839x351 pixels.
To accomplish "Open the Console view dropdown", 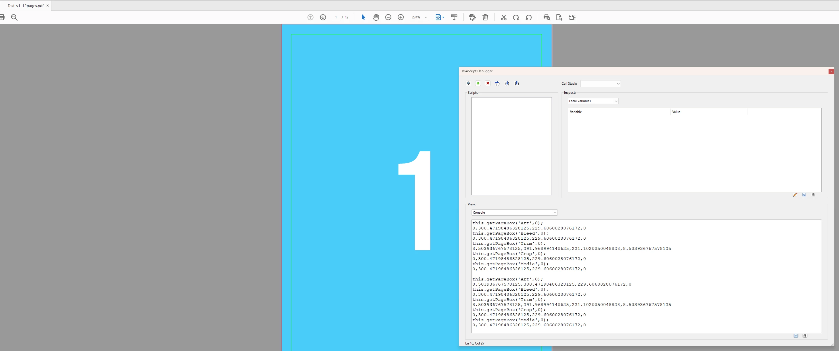I will 514,212.
